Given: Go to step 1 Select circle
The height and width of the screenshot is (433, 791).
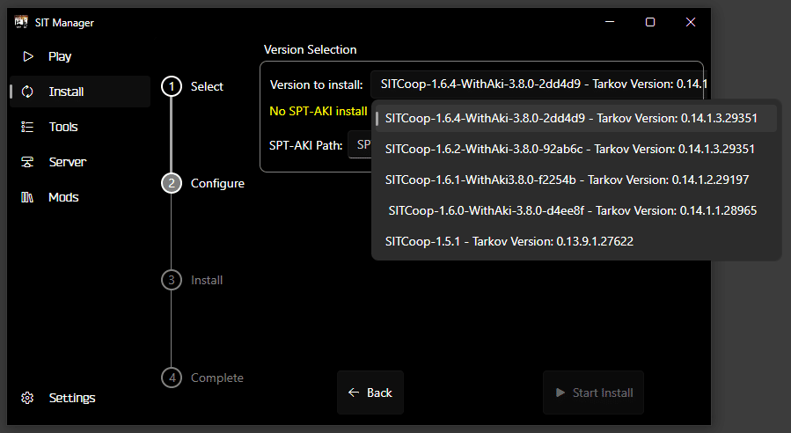Looking at the screenshot, I should [x=172, y=86].
